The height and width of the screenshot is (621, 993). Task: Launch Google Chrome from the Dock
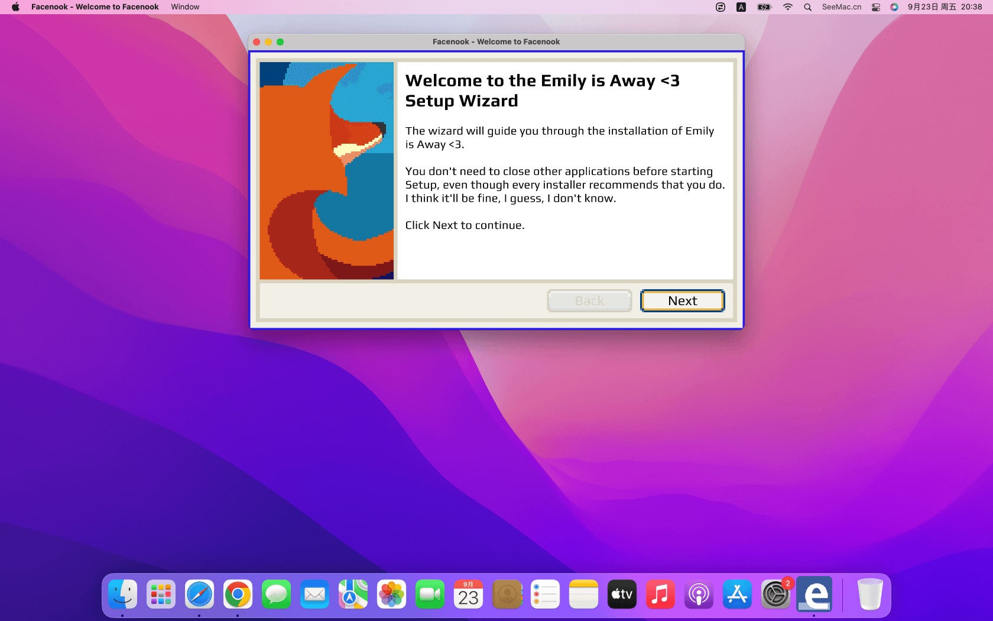(x=238, y=594)
